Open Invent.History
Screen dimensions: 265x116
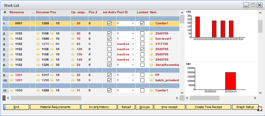99,107
